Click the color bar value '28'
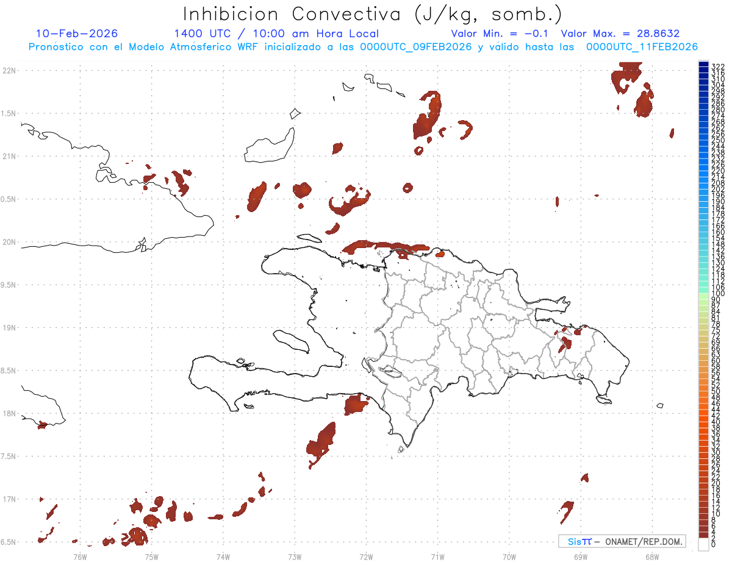Screen dimensions: 732x565 pos(716,458)
